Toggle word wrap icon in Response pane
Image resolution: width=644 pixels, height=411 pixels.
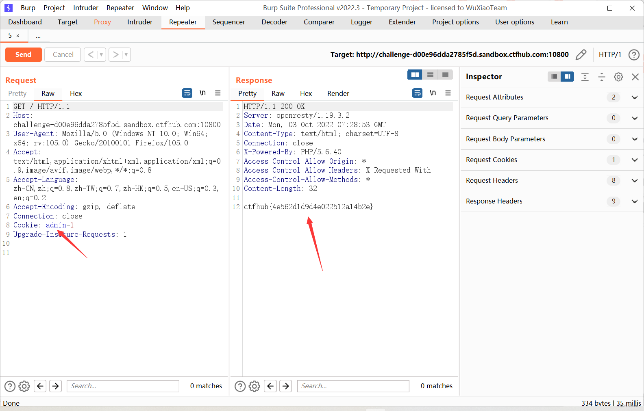coord(417,93)
